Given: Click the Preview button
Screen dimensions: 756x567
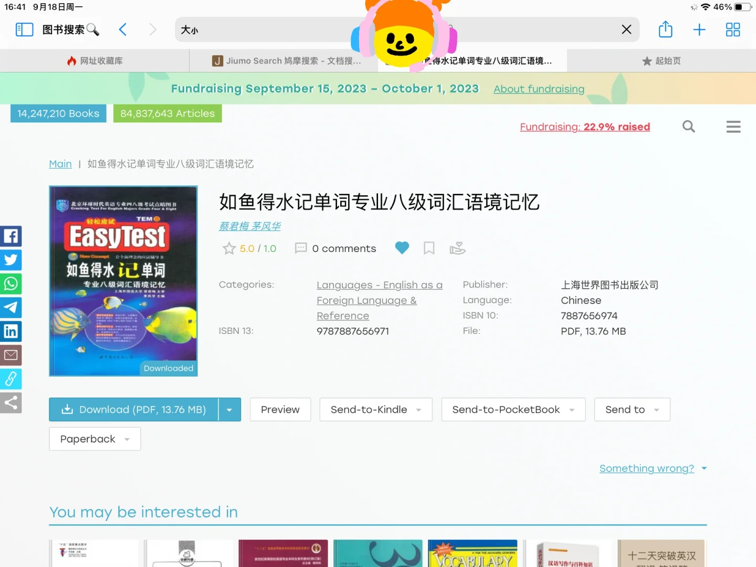Looking at the screenshot, I should 280,409.
